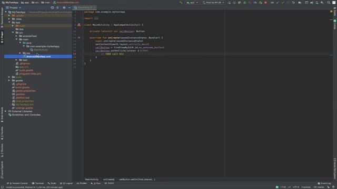Hide the Project panel with minus icon
337x189 pixels.
tap(69, 7)
